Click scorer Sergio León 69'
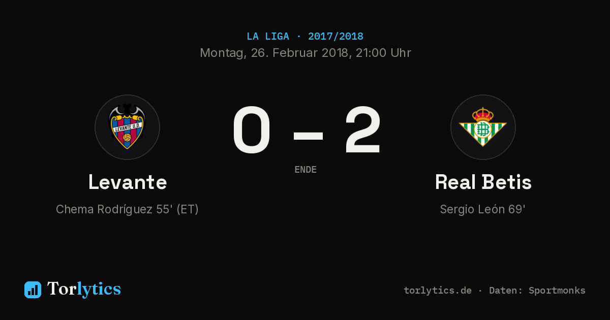The width and height of the screenshot is (610, 320). (483, 209)
